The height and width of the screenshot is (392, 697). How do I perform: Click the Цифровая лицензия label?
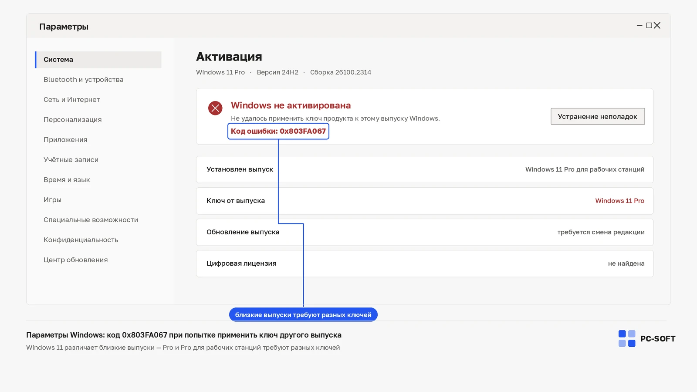241,264
